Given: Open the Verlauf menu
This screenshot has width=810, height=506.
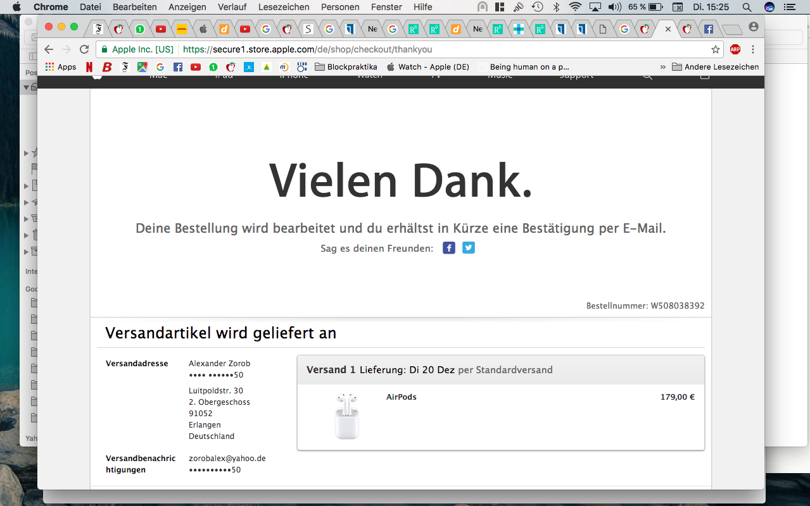Looking at the screenshot, I should [232, 7].
